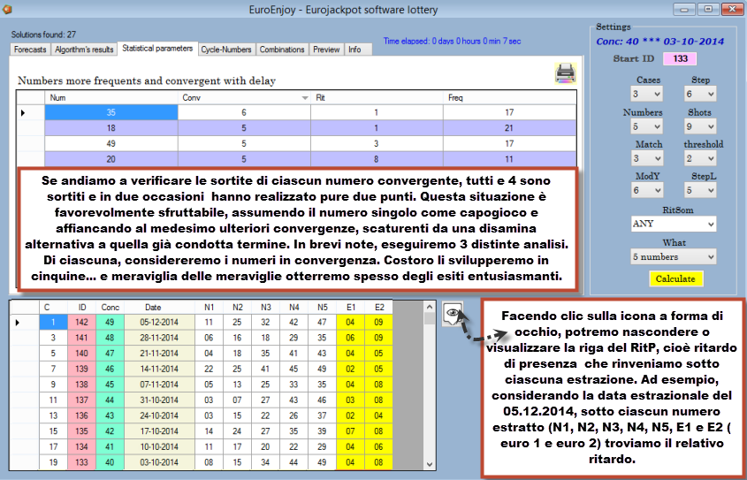The width and height of the screenshot is (747, 480).
Task: Click ID cell 137
Action: (x=81, y=400)
